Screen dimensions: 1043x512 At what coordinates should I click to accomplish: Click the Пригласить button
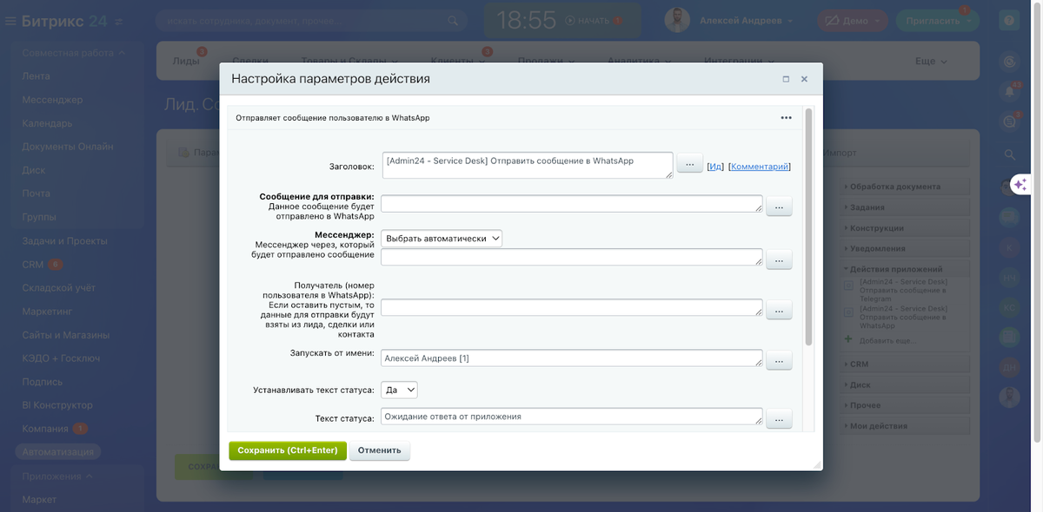click(937, 21)
